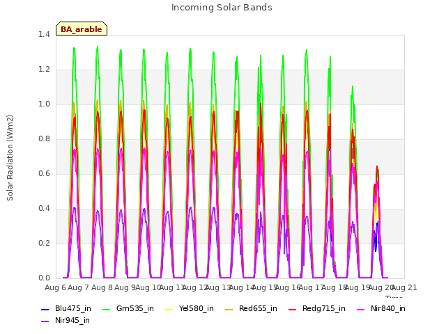Click the 1.0 y-axis tick label

(x=44, y=104)
